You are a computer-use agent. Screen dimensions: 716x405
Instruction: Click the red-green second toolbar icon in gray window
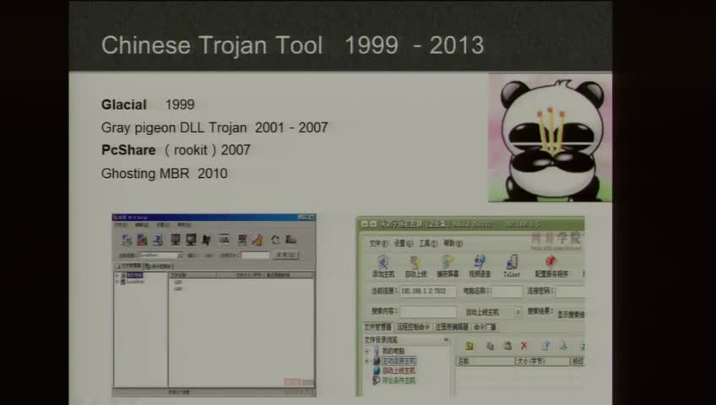click(x=142, y=240)
